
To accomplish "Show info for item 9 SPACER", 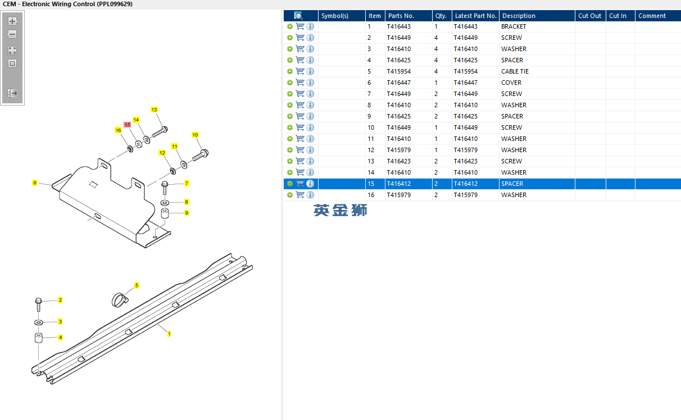I will [x=310, y=116].
